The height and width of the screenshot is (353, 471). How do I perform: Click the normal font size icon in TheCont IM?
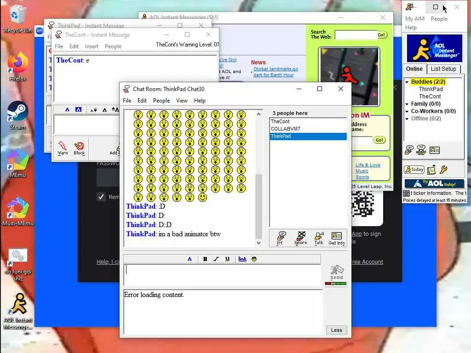[x=104, y=110]
